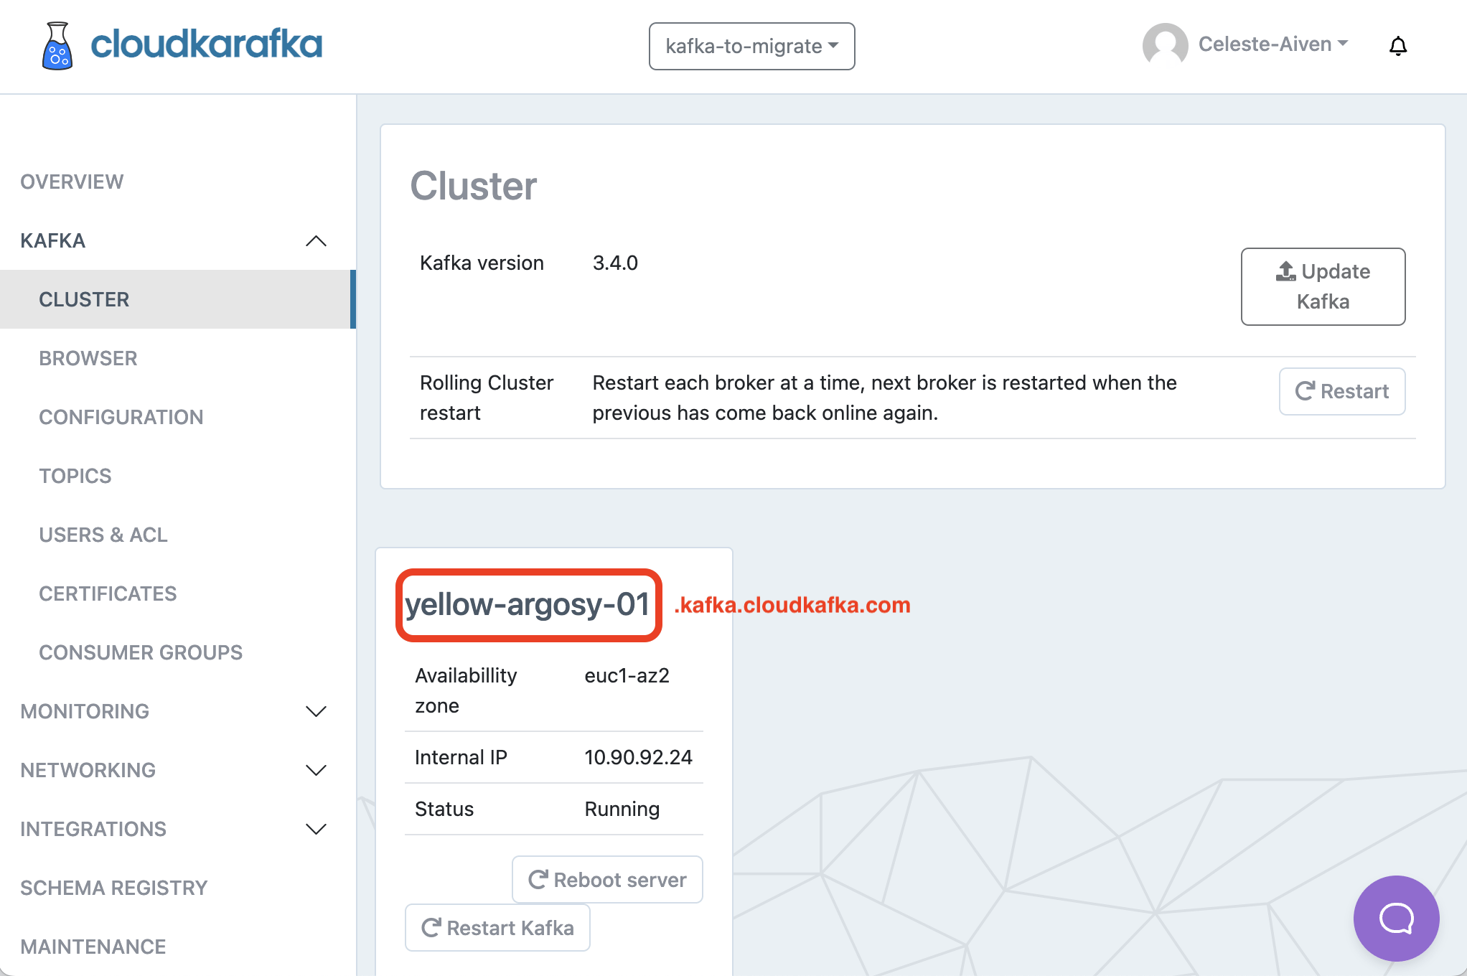Expand the NETWORKING sidebar section
This screenshot has width=1467, height=976.
316,770
